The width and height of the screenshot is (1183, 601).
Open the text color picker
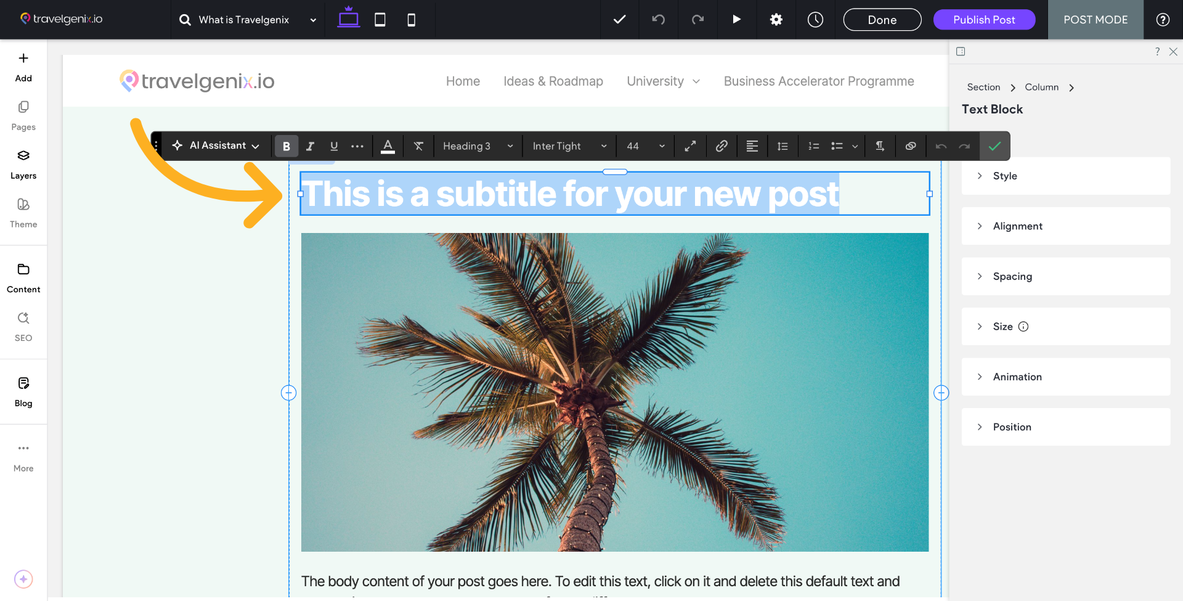coord(388,145)
